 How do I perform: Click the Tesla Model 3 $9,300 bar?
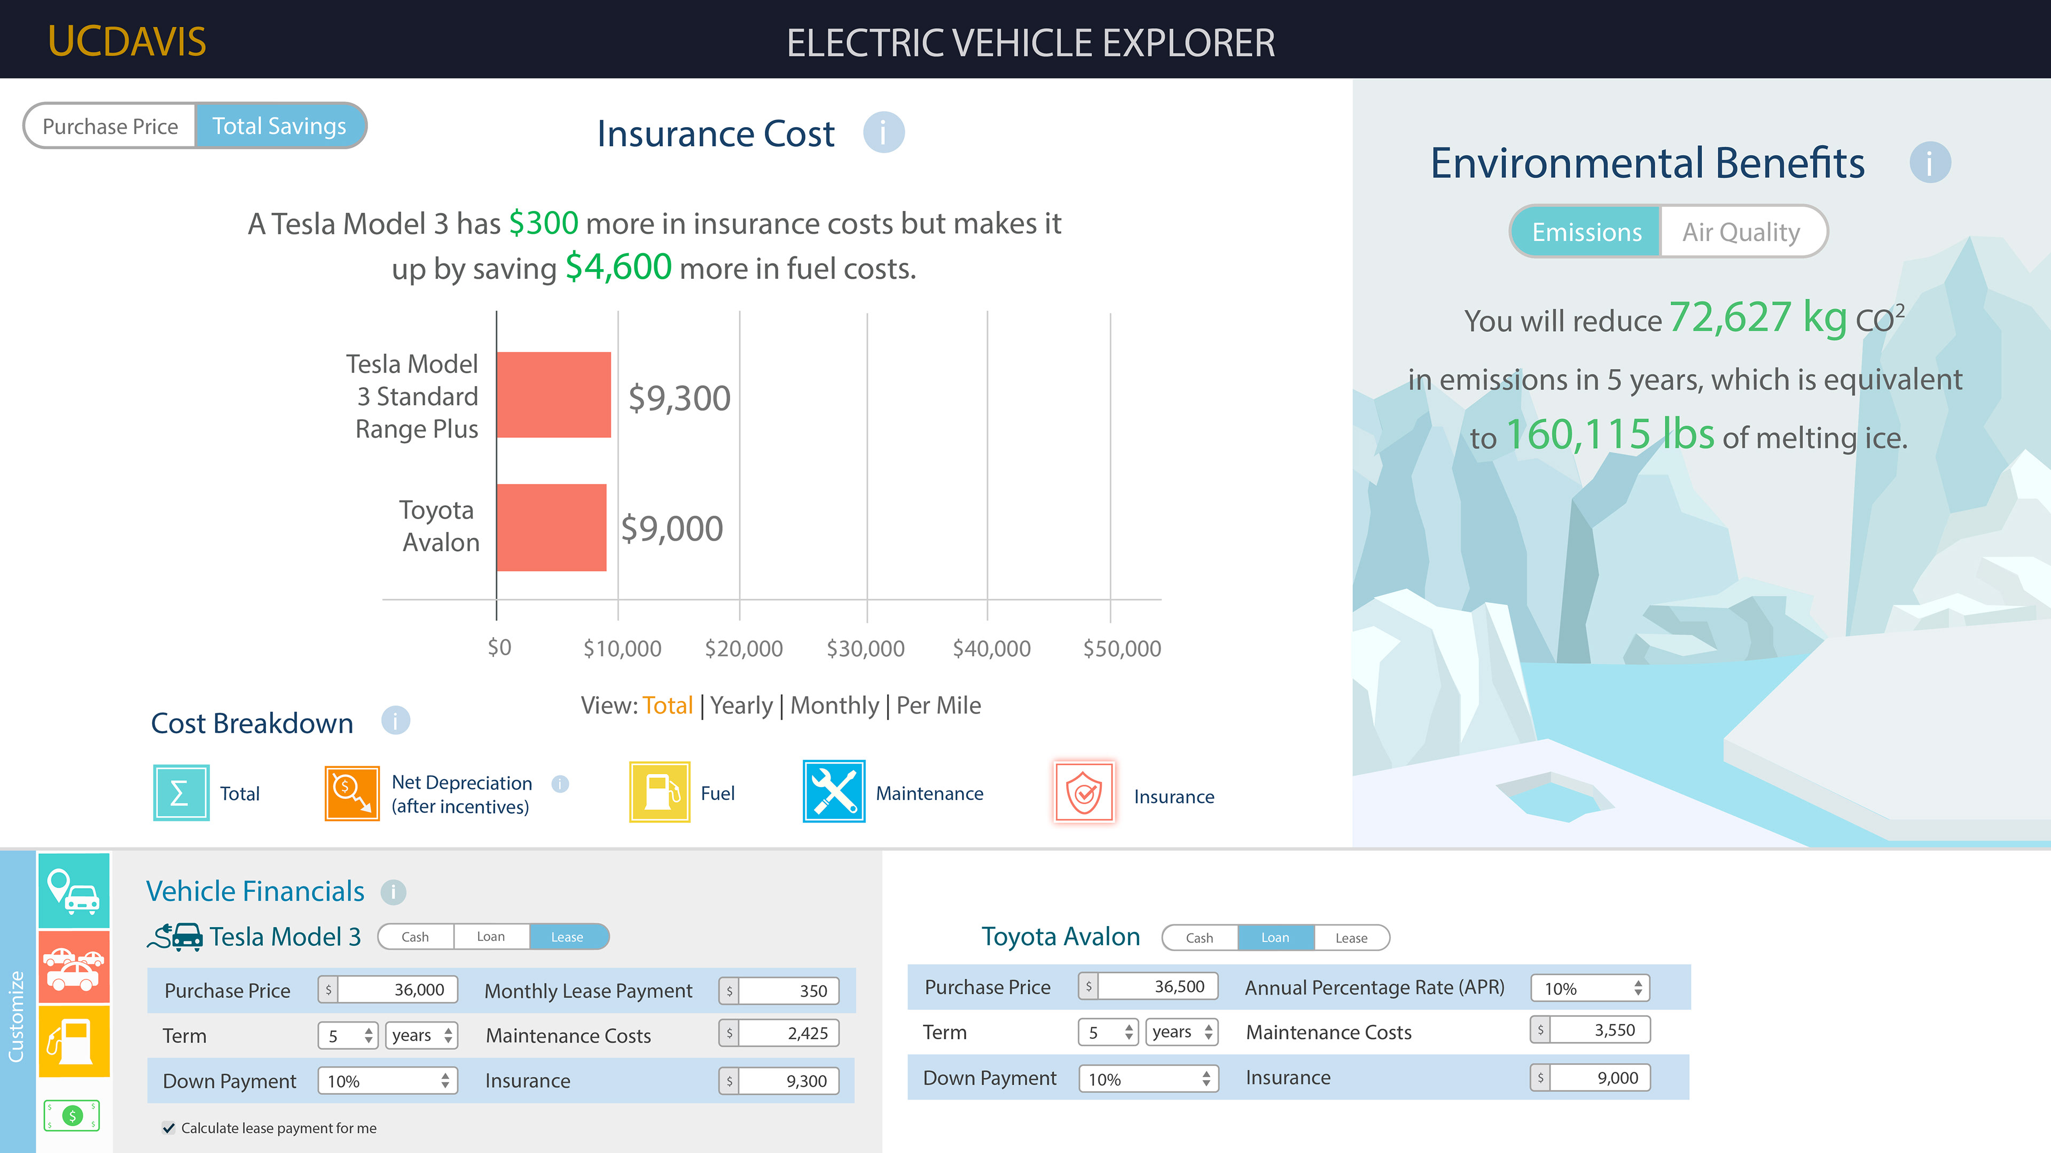(x=553, y=395)
